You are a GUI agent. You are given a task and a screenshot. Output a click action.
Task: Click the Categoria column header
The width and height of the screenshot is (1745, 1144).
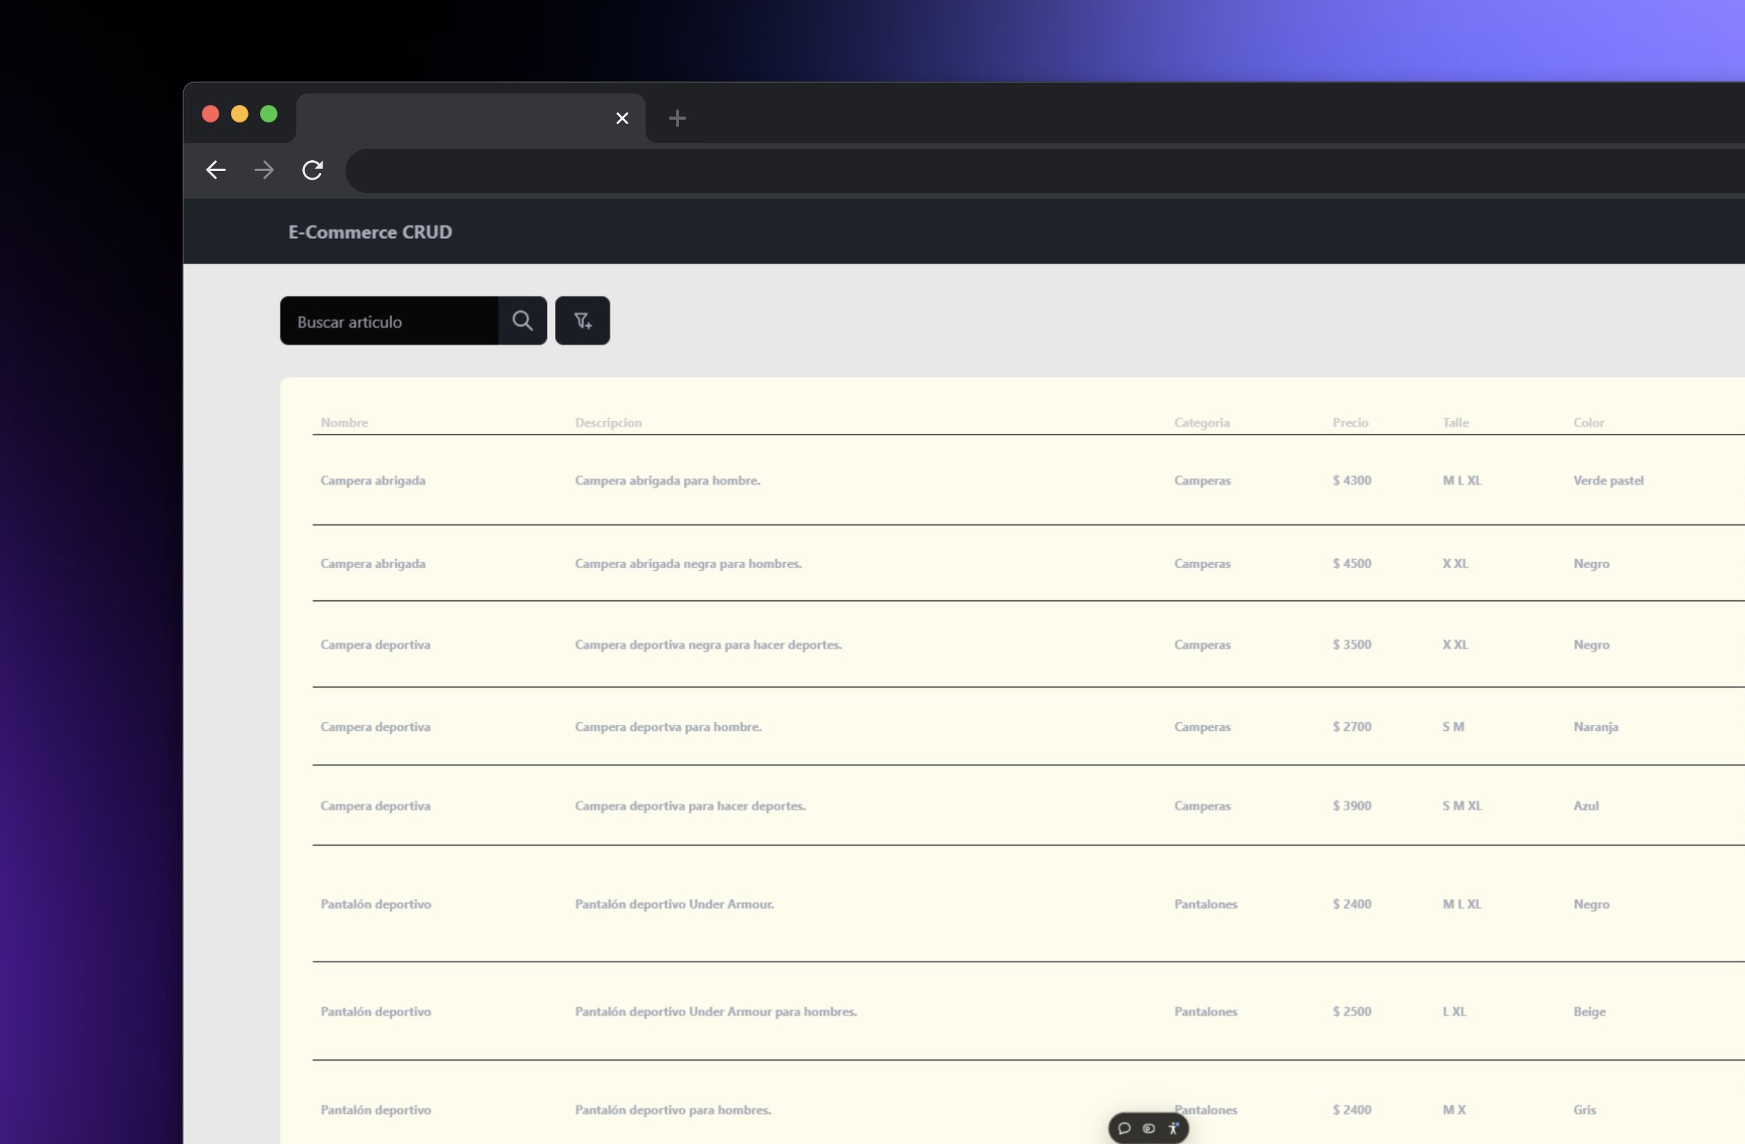1201,423
